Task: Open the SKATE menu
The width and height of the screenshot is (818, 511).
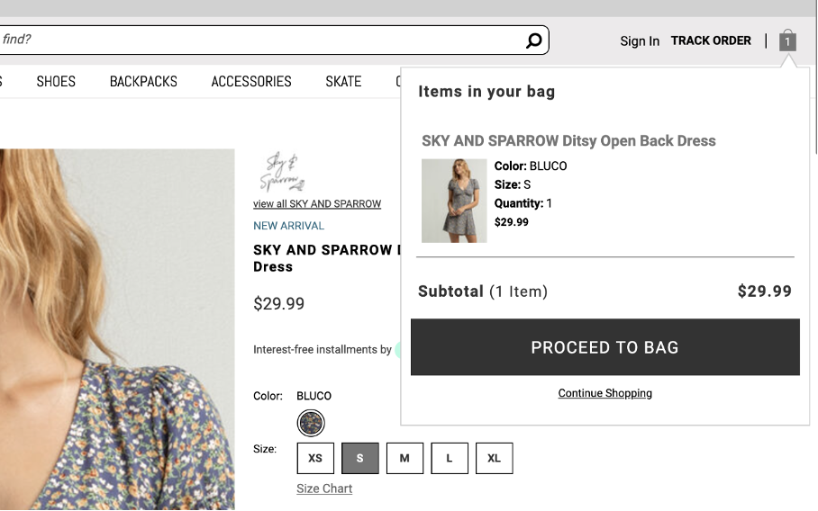Action: click(x=343, y=82)
